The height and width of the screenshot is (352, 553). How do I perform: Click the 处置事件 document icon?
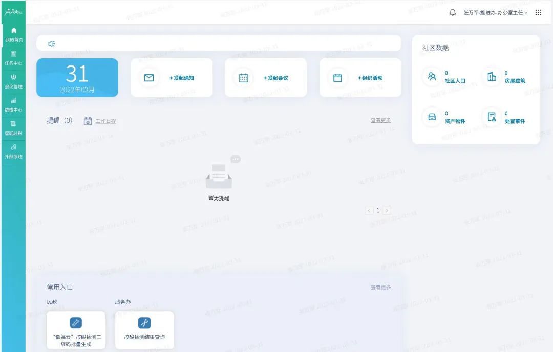pyautogui.click(x=492, y=117)
